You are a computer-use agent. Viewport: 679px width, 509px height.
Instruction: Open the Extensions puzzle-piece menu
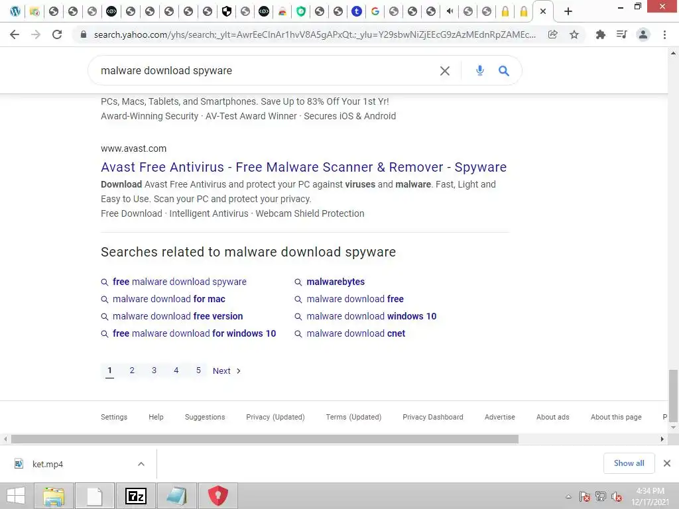600,34
